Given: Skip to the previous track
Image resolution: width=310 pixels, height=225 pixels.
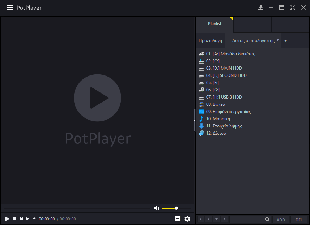Looking at the screenshot, I should click(21, 219).
